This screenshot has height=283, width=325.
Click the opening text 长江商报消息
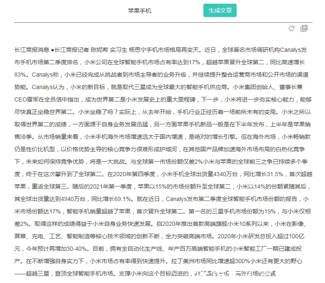pyautogui.click(x=32, y=50)
